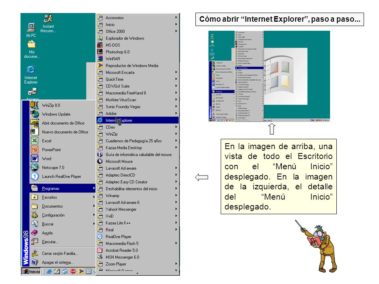Screen dimensions: 379x284
Task: Click the scroll-down arrow below Programs list
Action: tap(137, 273)
